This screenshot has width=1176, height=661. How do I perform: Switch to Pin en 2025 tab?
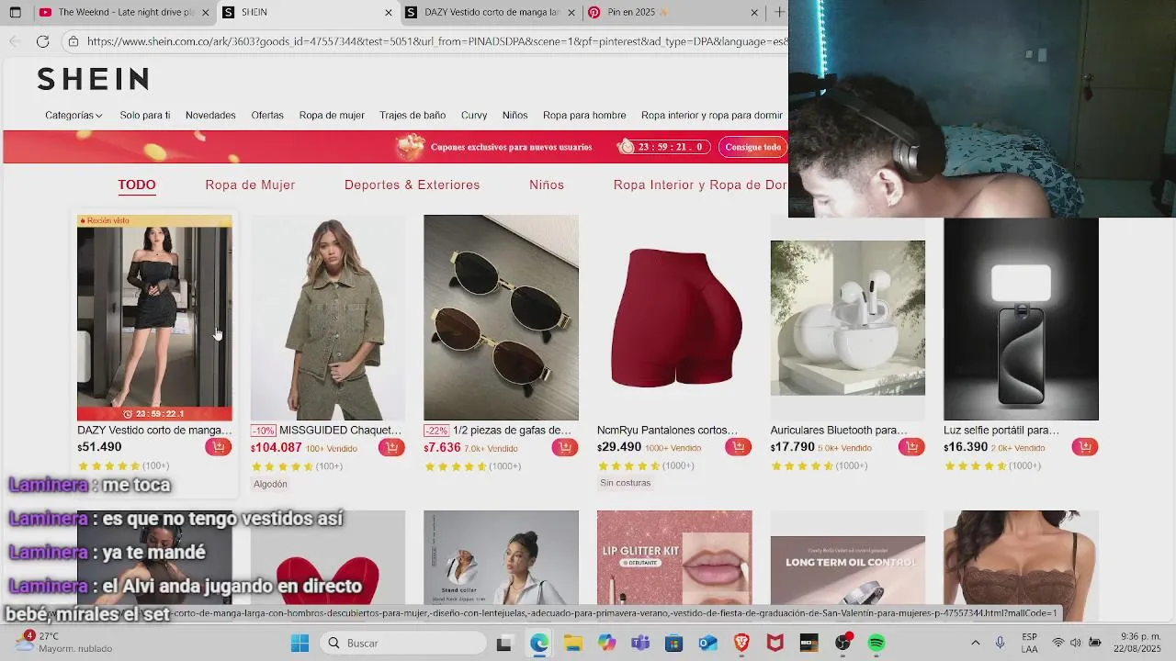pos(673,12)
